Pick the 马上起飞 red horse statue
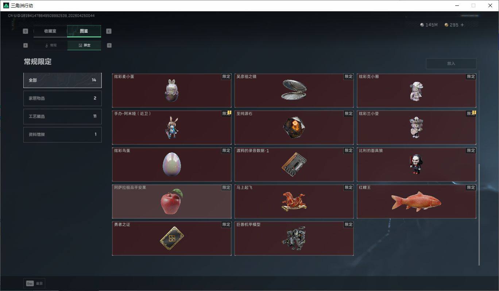 pos(294,202)
